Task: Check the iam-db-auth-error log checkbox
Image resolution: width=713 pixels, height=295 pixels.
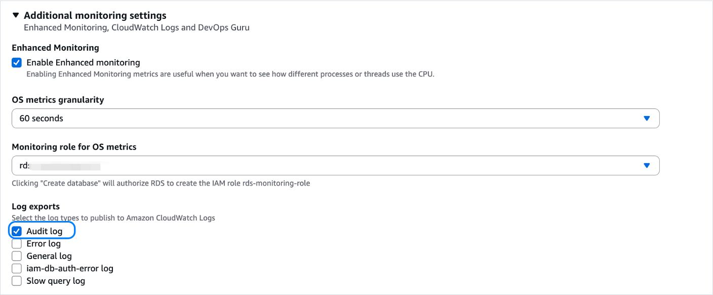Action: (x=17, y=269)
